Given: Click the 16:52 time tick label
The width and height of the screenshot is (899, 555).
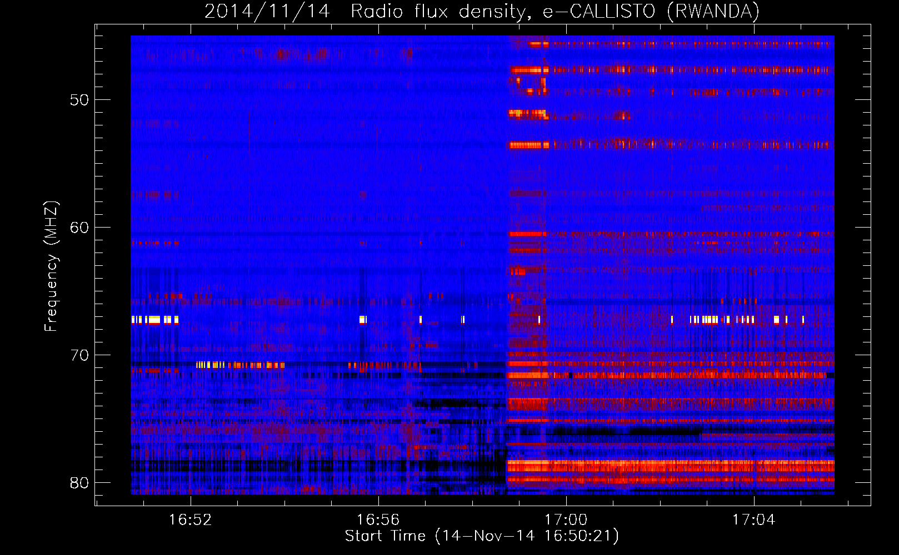Looking at the screenshot, I should (x=191, y=520).
